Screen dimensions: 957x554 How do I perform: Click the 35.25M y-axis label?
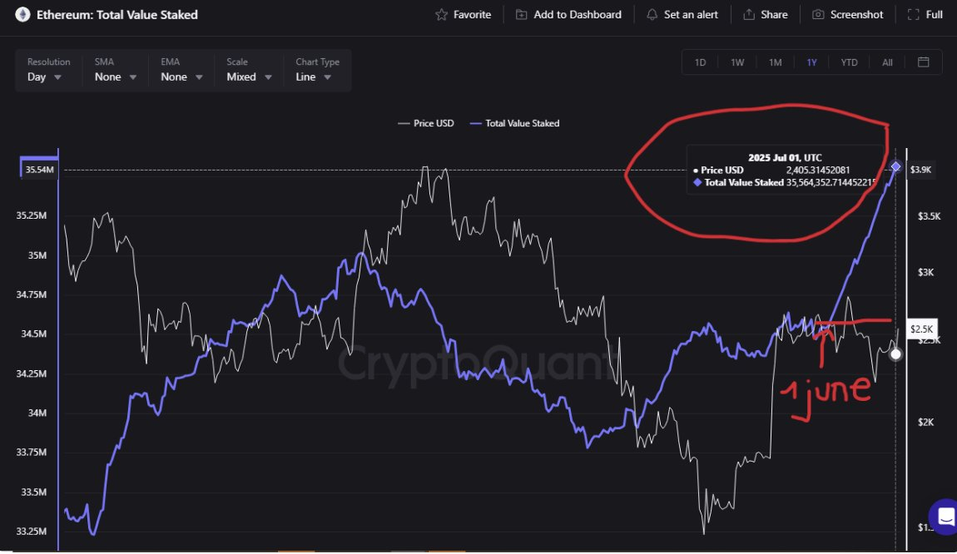pos(31,215)
